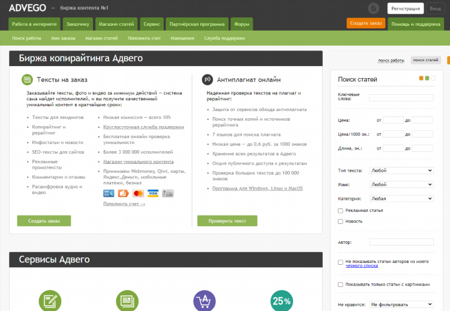Click the ADVEGO logo
Viewport: 450px width, 311px height.
[28, 8]
